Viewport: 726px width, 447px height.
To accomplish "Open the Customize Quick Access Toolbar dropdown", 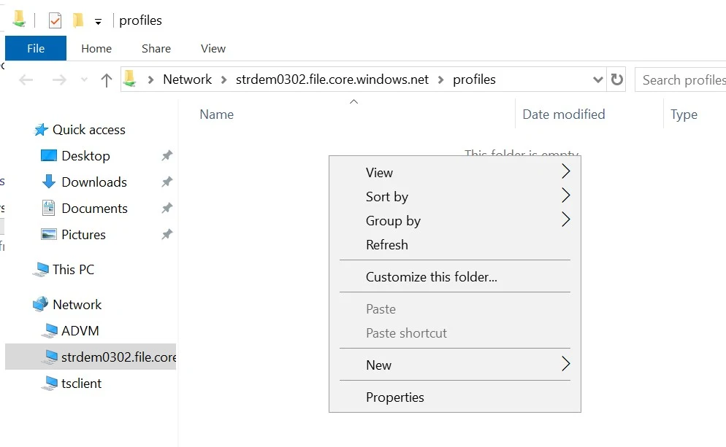I will 98,22.
